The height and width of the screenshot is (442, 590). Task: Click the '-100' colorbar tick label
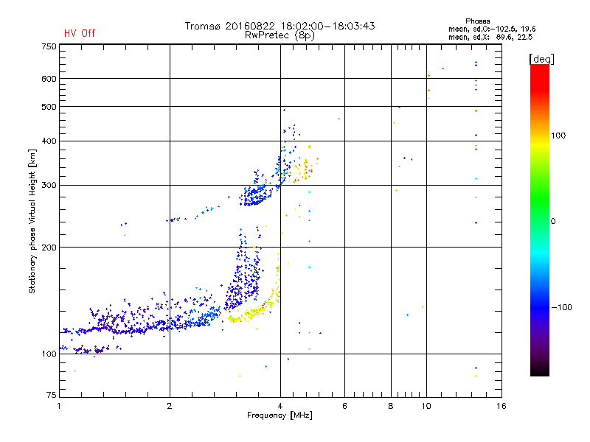pos(561,307)
